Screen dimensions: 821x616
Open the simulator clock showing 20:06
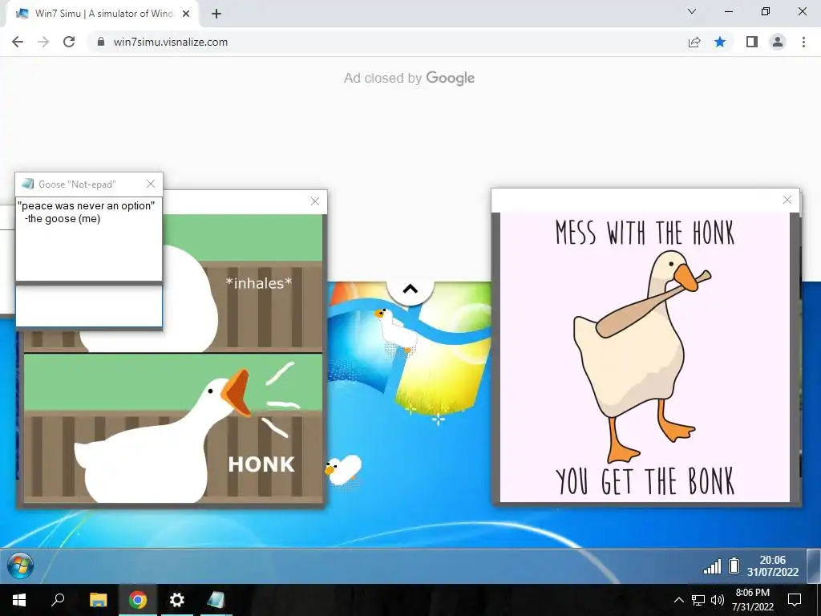click(x=773, y=566)
